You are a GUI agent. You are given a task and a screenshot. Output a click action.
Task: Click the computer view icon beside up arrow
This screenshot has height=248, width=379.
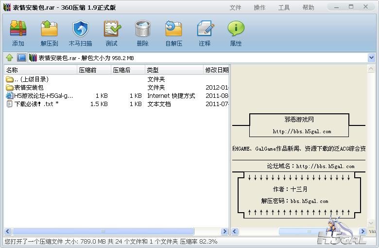21,58
